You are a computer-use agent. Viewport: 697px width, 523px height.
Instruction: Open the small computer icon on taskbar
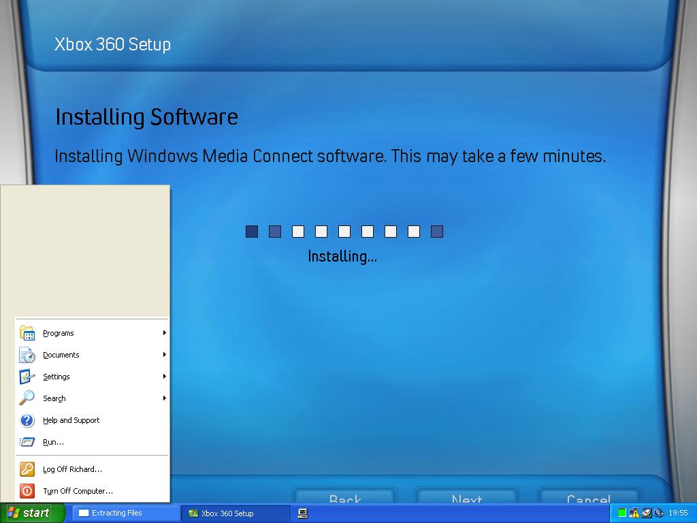[x=303, y=513]
